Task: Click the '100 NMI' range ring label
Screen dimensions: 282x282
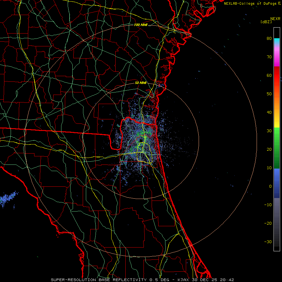Action: tap(141, 25)
